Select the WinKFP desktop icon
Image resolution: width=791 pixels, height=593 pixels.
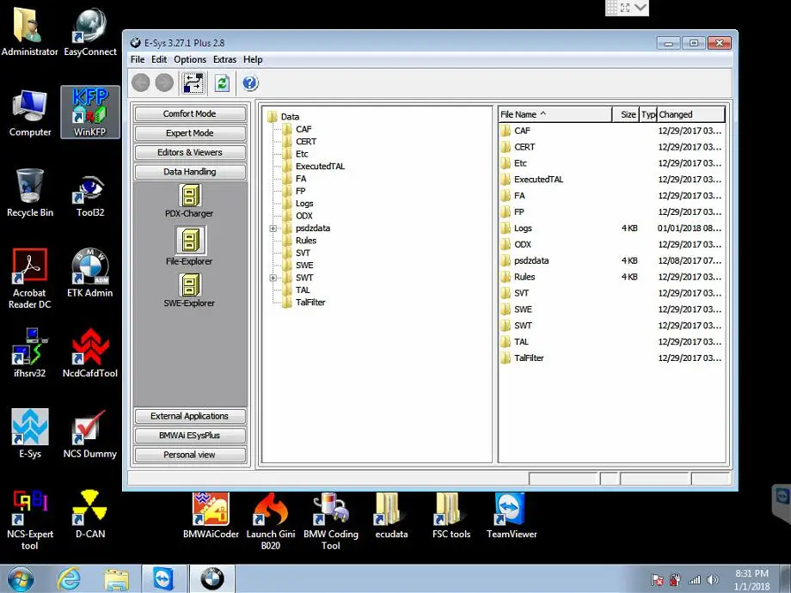coord(90,112)
